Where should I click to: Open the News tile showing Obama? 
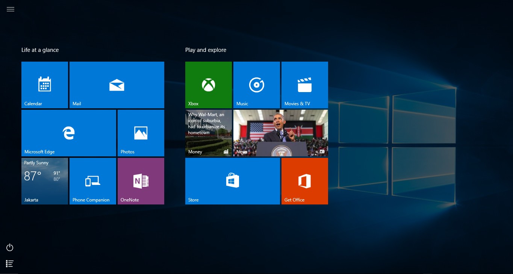[x=280, y=133]
